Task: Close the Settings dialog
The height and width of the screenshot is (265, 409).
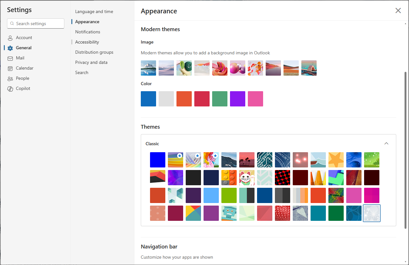Action: 398,10
